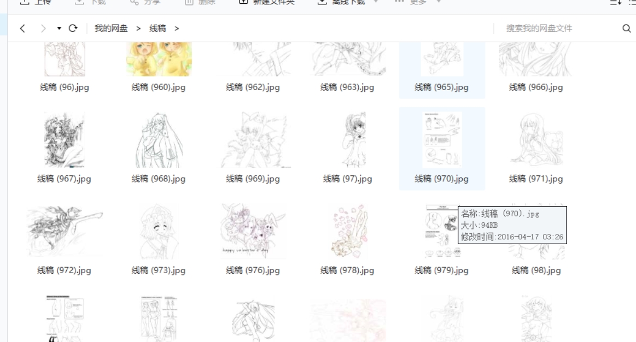Select the 线稿 (970).jpg thumbnail

pyautogui.click(x=442, y=140)
